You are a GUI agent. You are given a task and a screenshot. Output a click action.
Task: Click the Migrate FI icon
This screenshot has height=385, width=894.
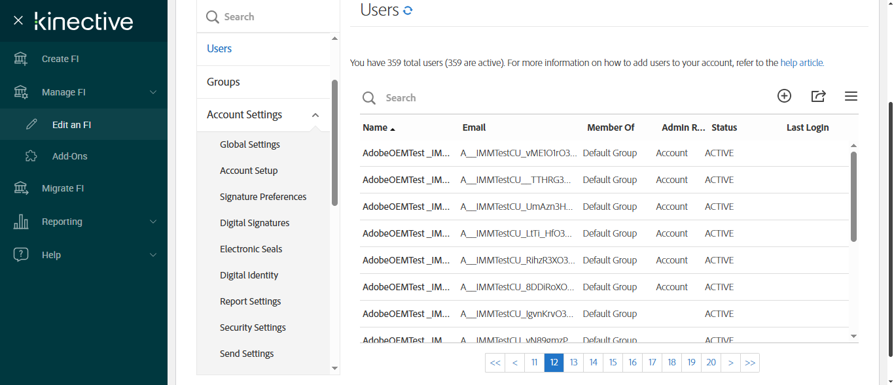point(21,188)
